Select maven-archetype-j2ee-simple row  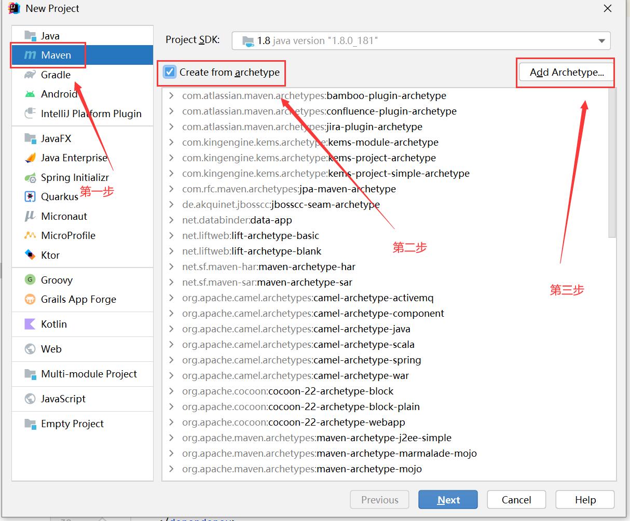tap(385, 438)
